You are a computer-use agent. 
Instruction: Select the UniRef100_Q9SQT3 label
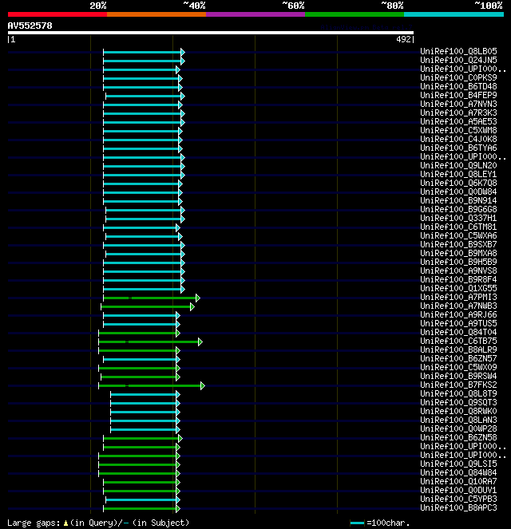[458, 402]
